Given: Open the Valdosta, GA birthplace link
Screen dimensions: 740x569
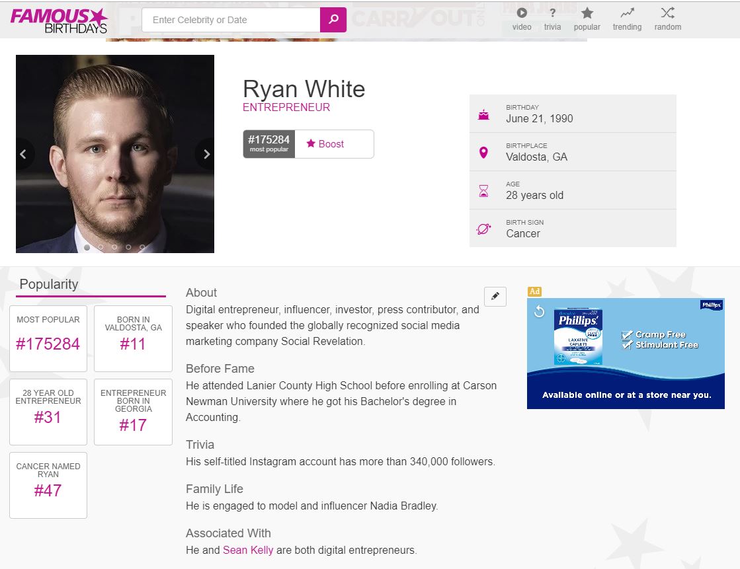Looking at the screenshot, I should (x=536, y=157).
